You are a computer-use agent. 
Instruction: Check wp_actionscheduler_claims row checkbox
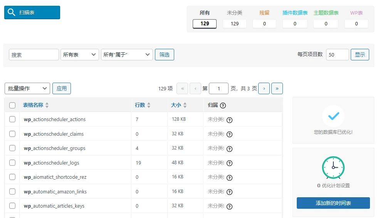coord(12,134)
